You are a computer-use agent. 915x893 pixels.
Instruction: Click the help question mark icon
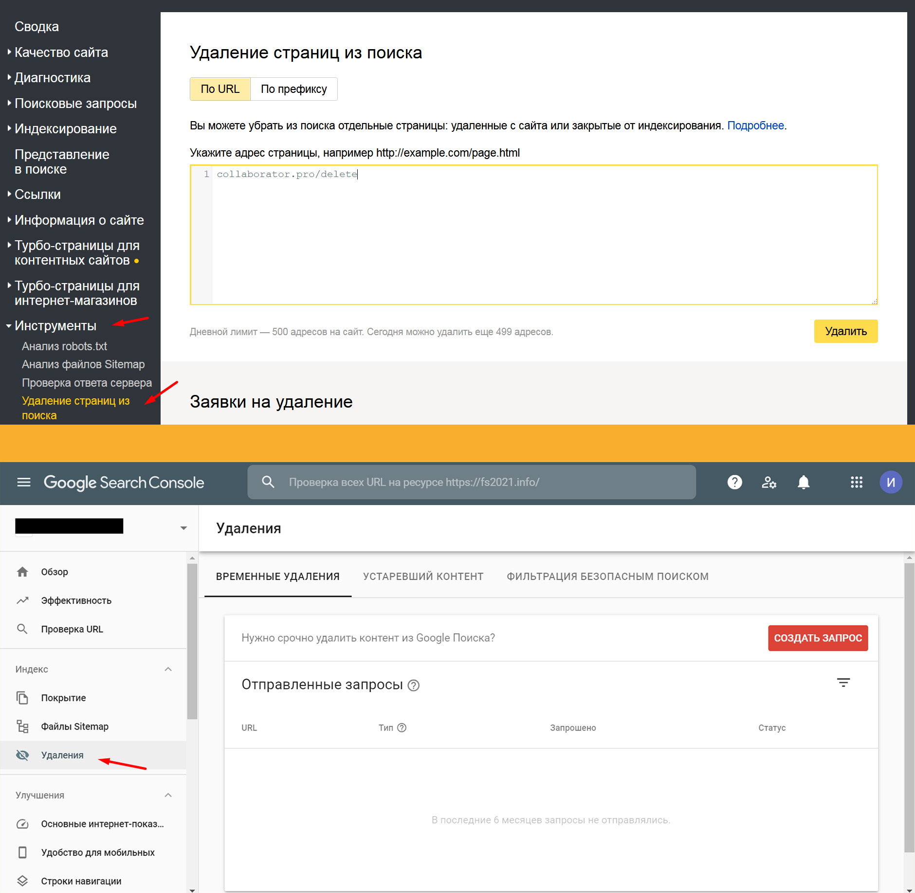coord(734,482)
